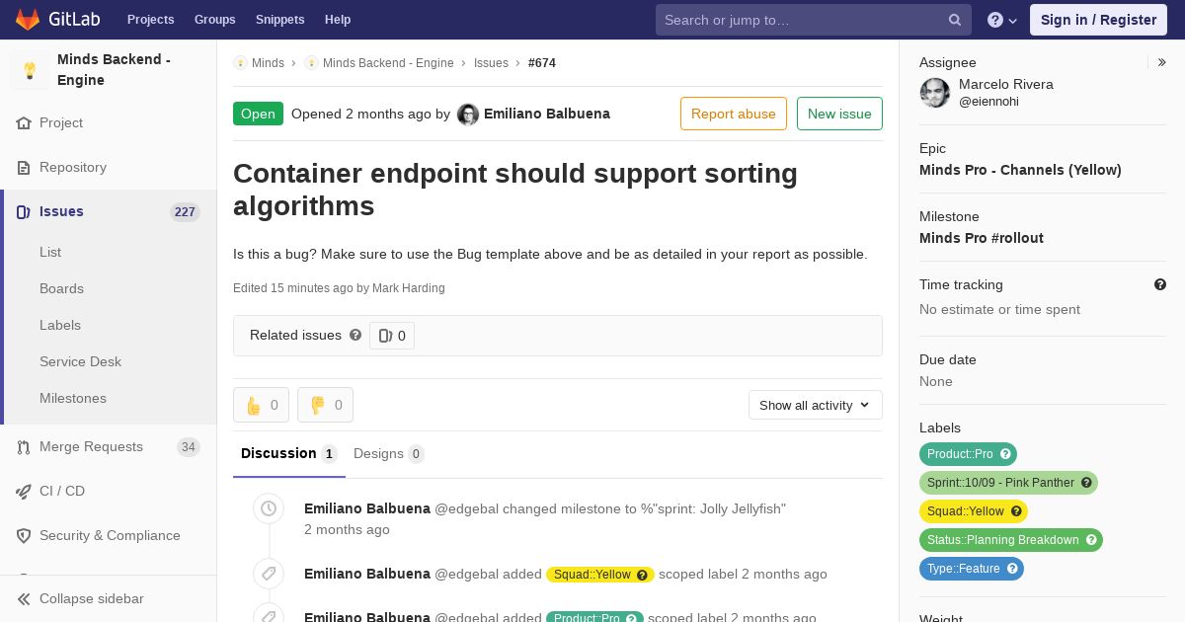Screen dimensions: 1185x622
Task: Open the Projects menu
Action: [x=150, y=20]
